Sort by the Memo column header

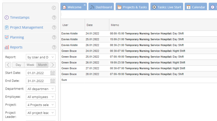pos(163,25)
